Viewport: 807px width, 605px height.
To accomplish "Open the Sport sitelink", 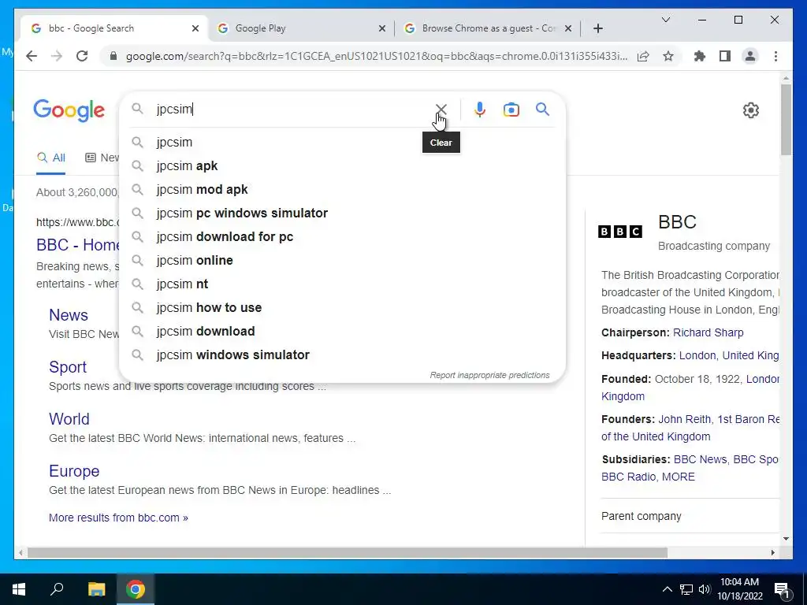I will click(68, 367).
